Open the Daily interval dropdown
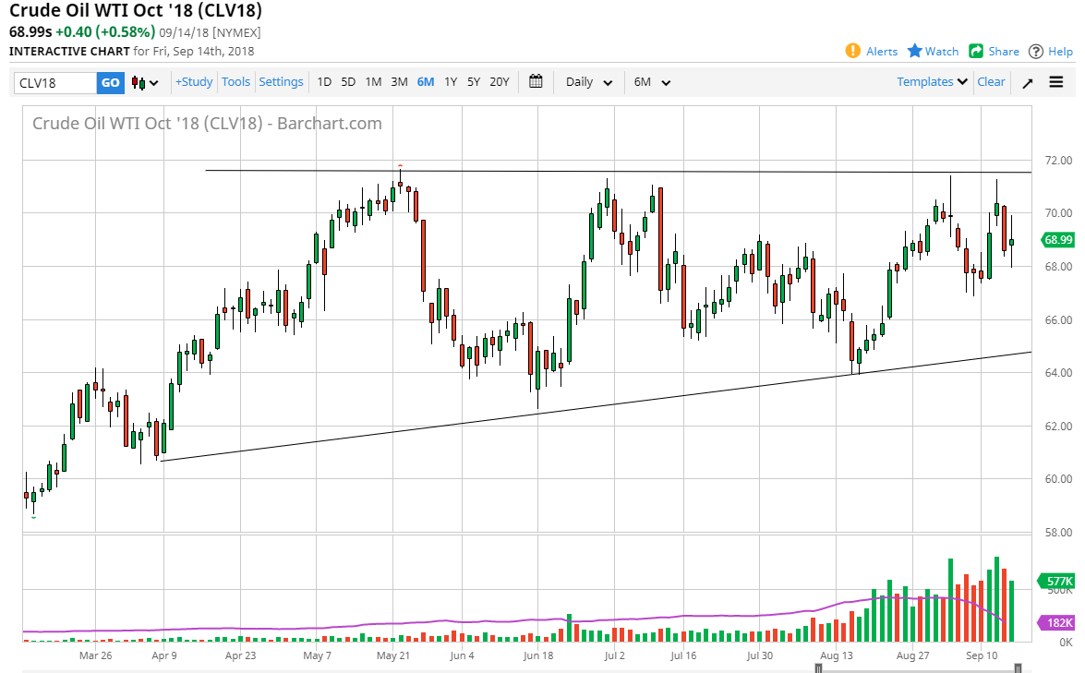This screenshot has width=1085, height=673. coord(587,82)
